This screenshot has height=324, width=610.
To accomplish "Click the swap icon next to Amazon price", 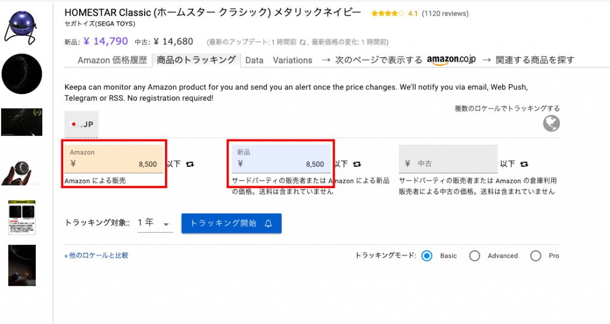I will [x=190, y=164].
